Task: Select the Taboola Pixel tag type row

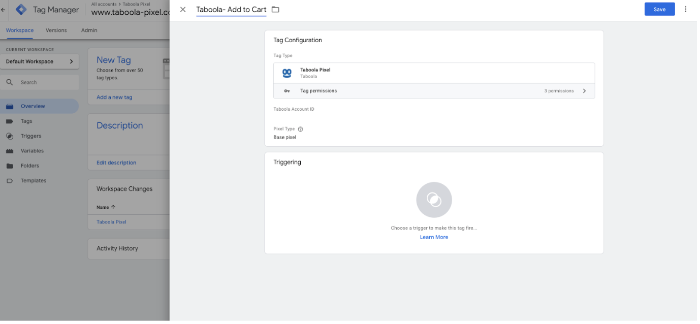Action: tap(434, 73)
